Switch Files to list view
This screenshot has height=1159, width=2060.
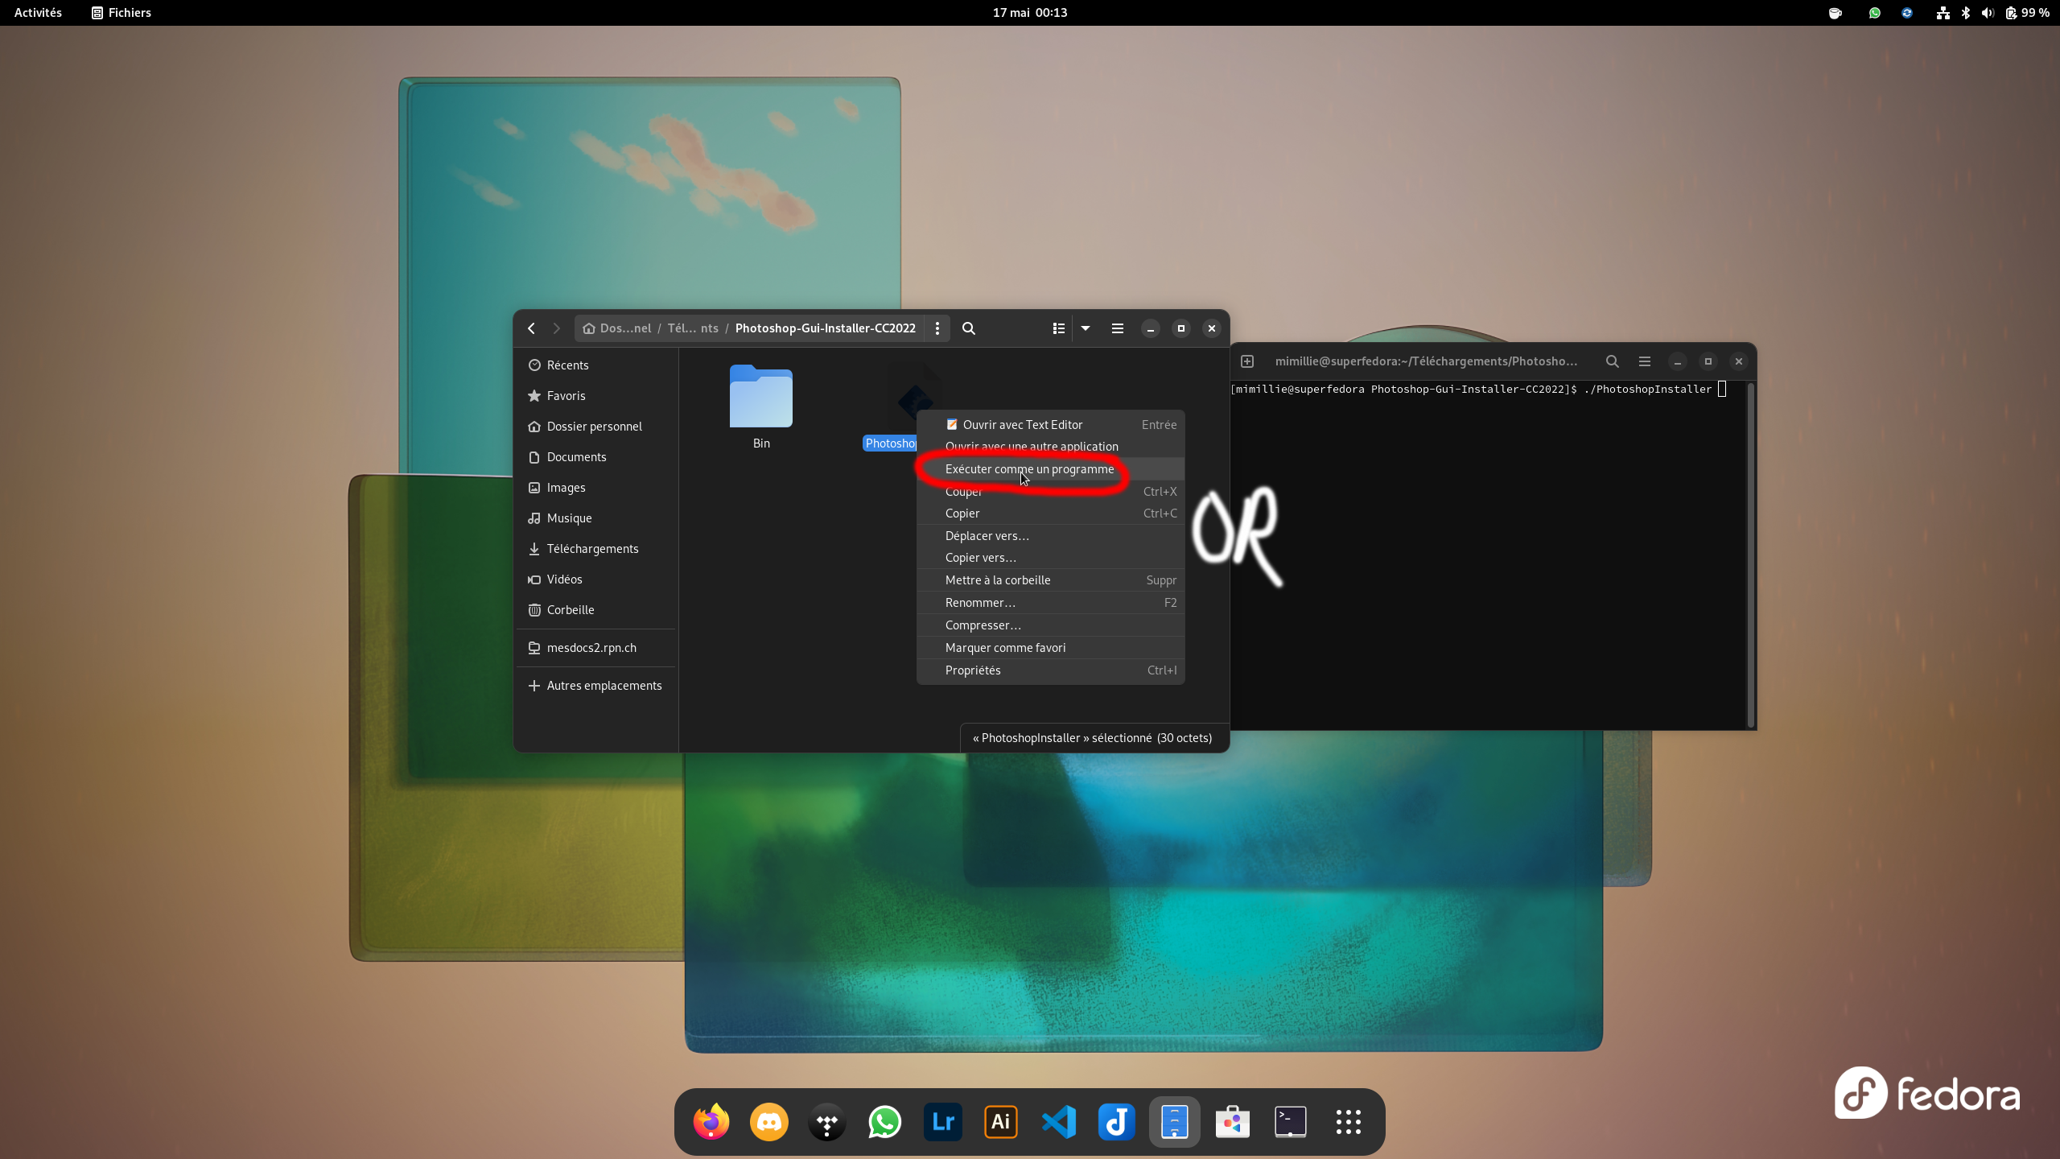tap(1059, 328)
